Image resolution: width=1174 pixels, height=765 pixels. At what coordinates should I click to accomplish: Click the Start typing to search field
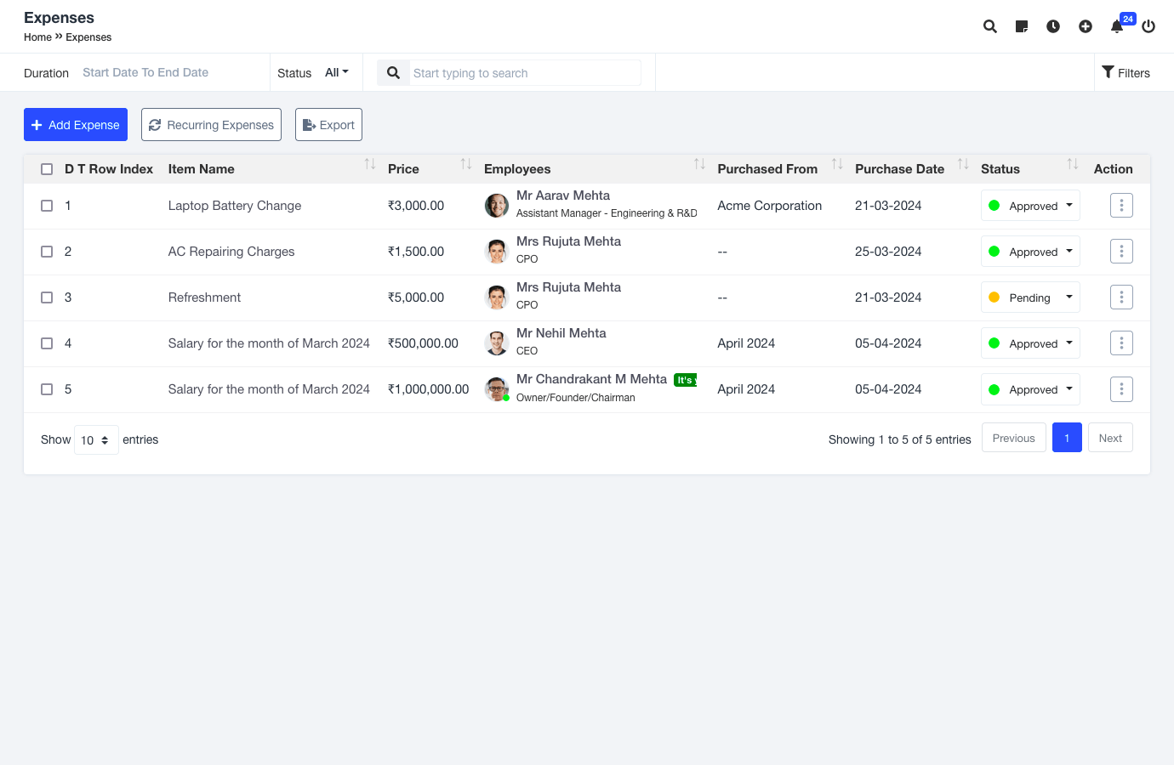(524, 73)
